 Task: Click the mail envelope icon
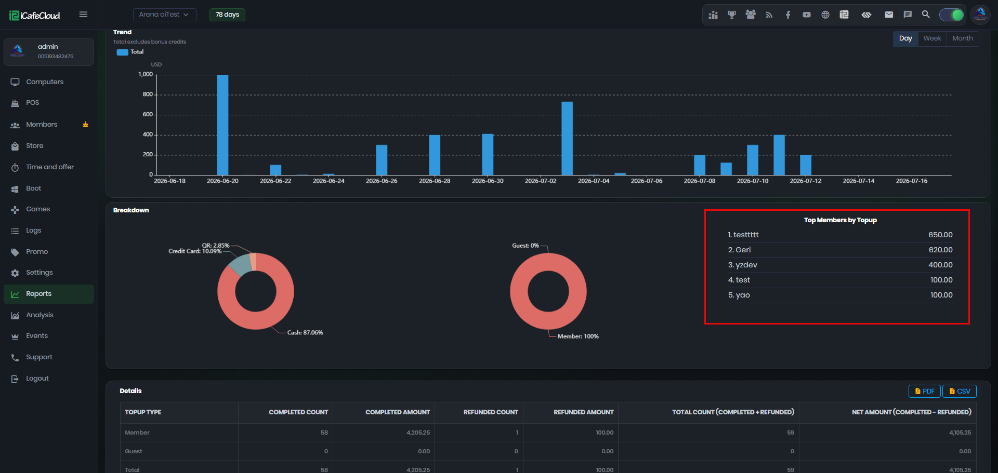point(889,15)
